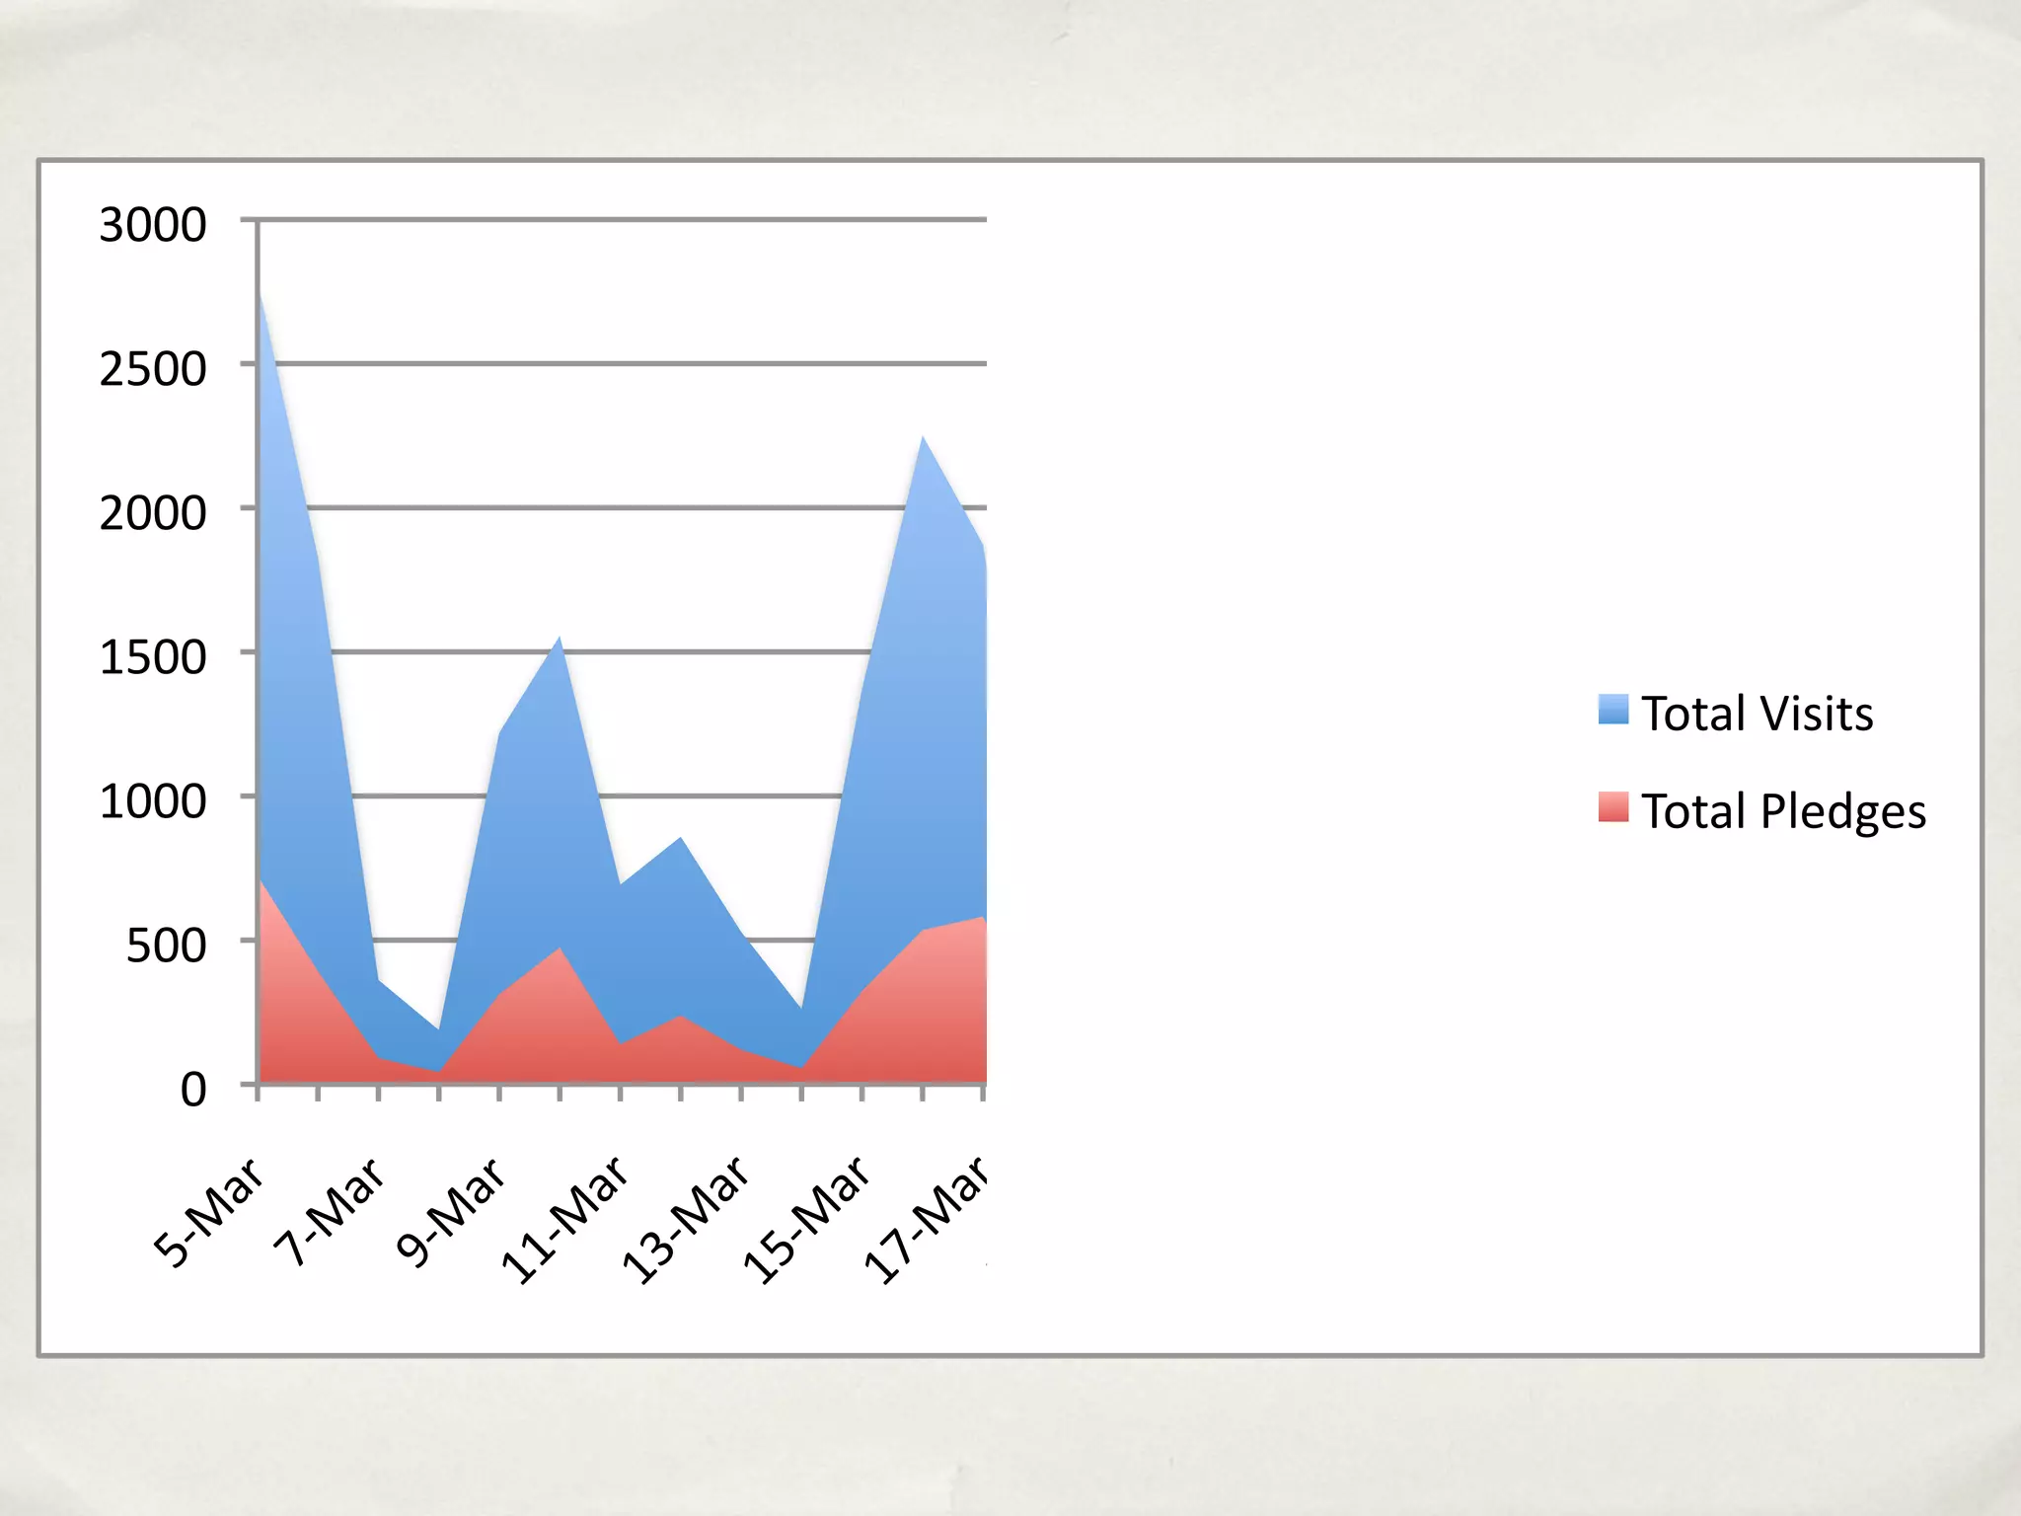2021x1516 pixels.
Task: Select the Total Pledges legend label
Action: (x=1783, y=811)
